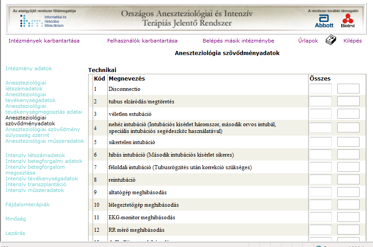Click second field for lélegeztetőgép meghibásodás

point(348,204)
